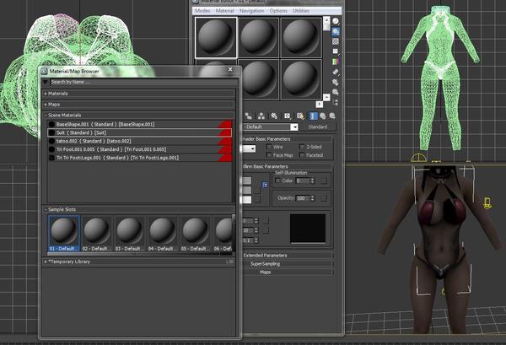Click the Go Forward to Sibling icon

332,116
